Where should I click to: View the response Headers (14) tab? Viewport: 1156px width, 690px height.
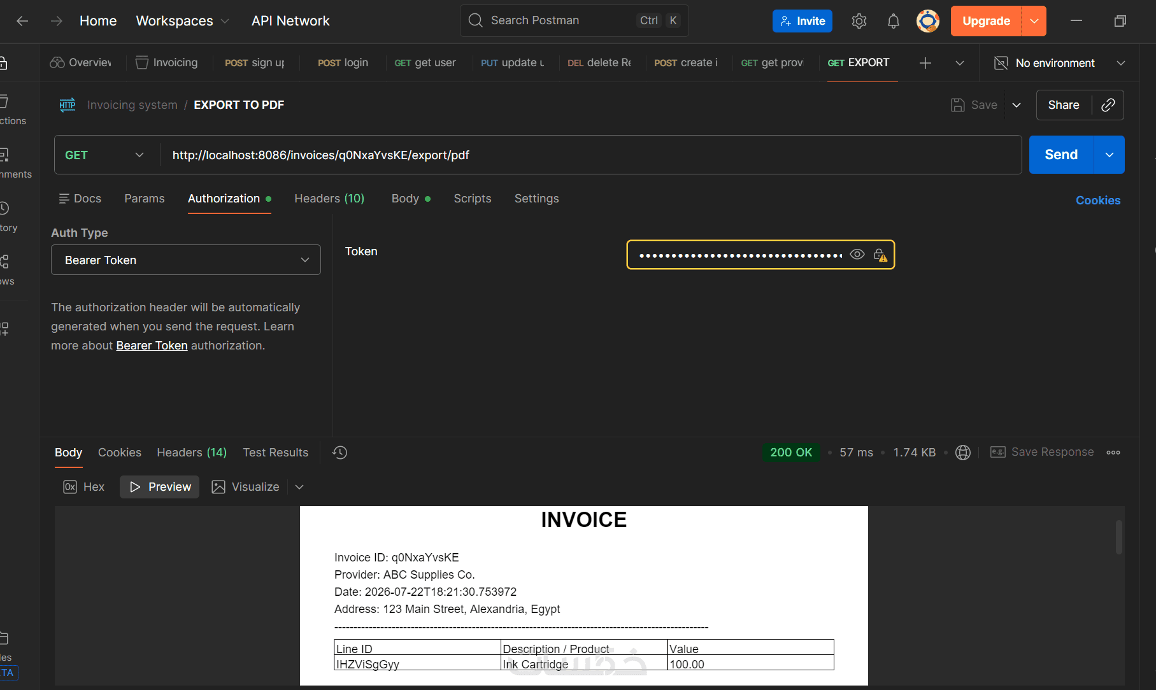(192, 453)
